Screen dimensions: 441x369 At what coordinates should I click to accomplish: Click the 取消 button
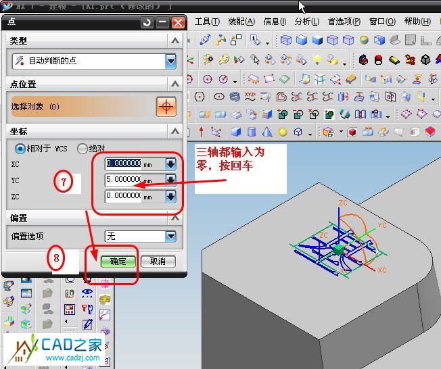click(158, 262)
